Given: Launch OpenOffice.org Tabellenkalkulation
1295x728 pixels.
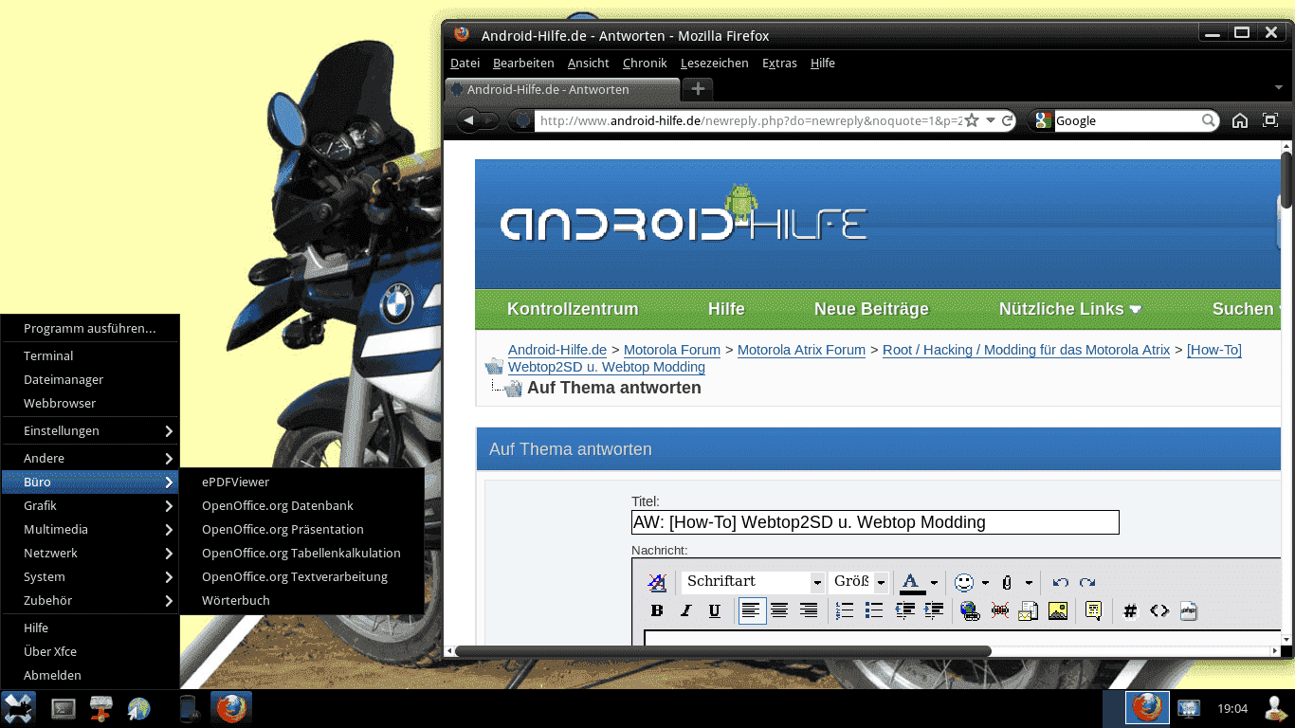Looking at the screenshot, I should (x=301, y=553).
